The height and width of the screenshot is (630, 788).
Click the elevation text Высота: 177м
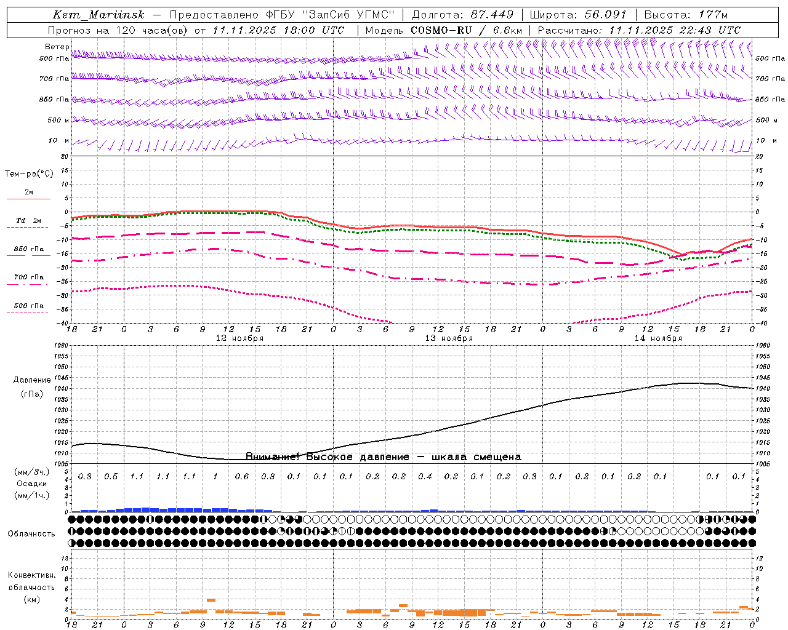[686, 15]
